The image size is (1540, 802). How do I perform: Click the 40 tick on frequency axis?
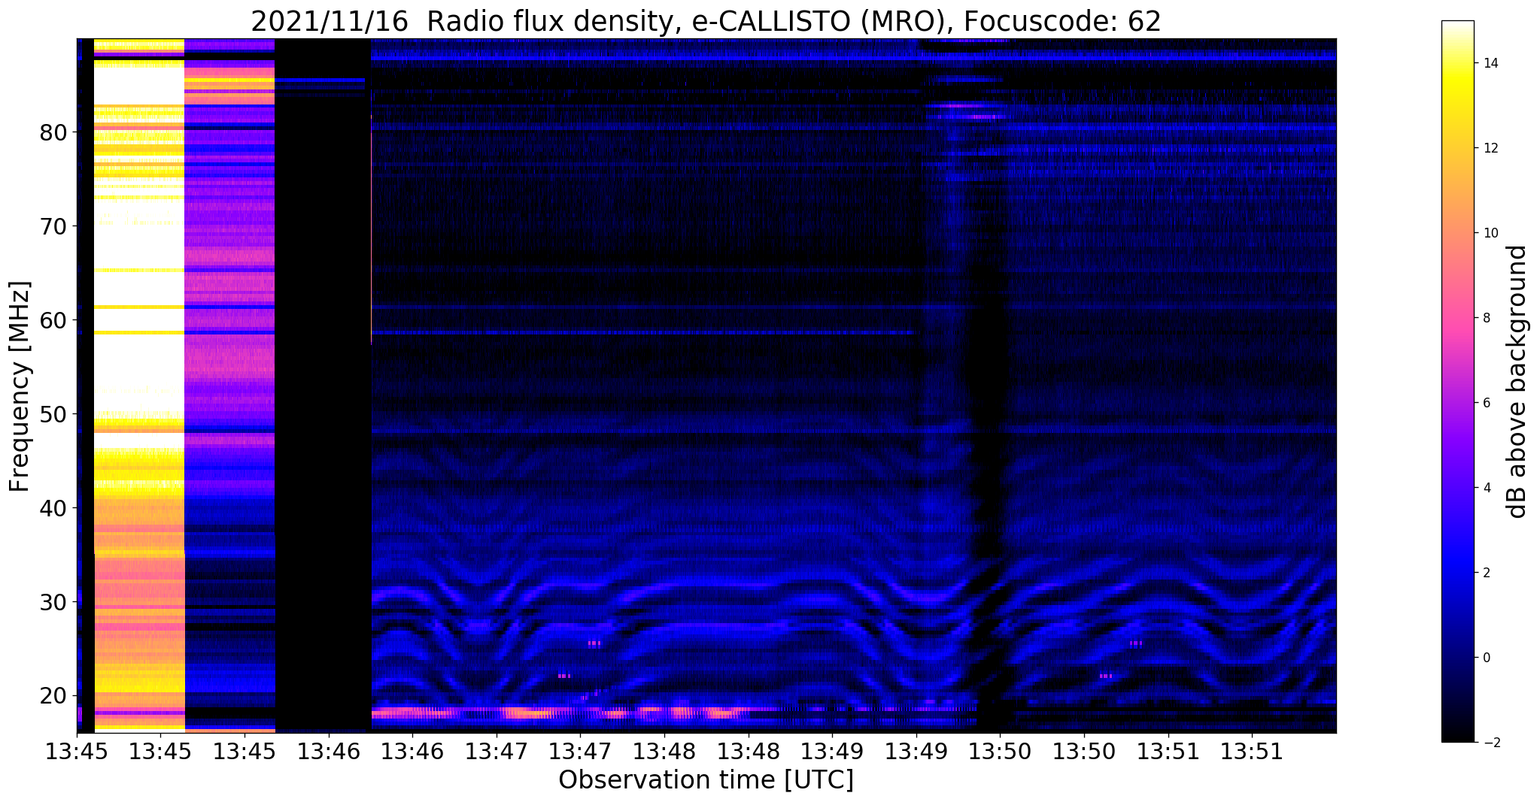(54, 509)
